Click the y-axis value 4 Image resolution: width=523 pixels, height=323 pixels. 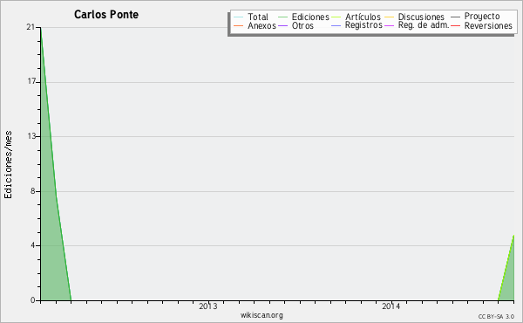click(33, 245)
